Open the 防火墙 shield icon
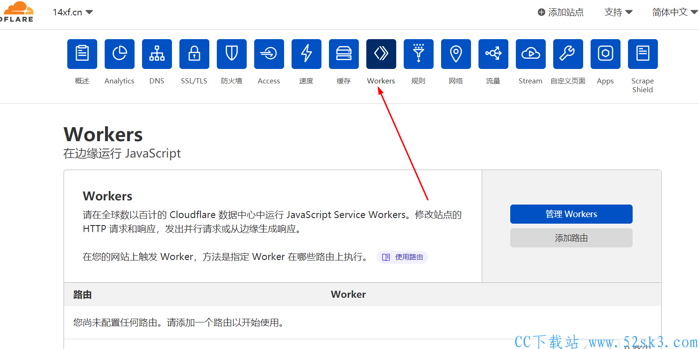Screen dimensions: 699x349 point(232,54)
